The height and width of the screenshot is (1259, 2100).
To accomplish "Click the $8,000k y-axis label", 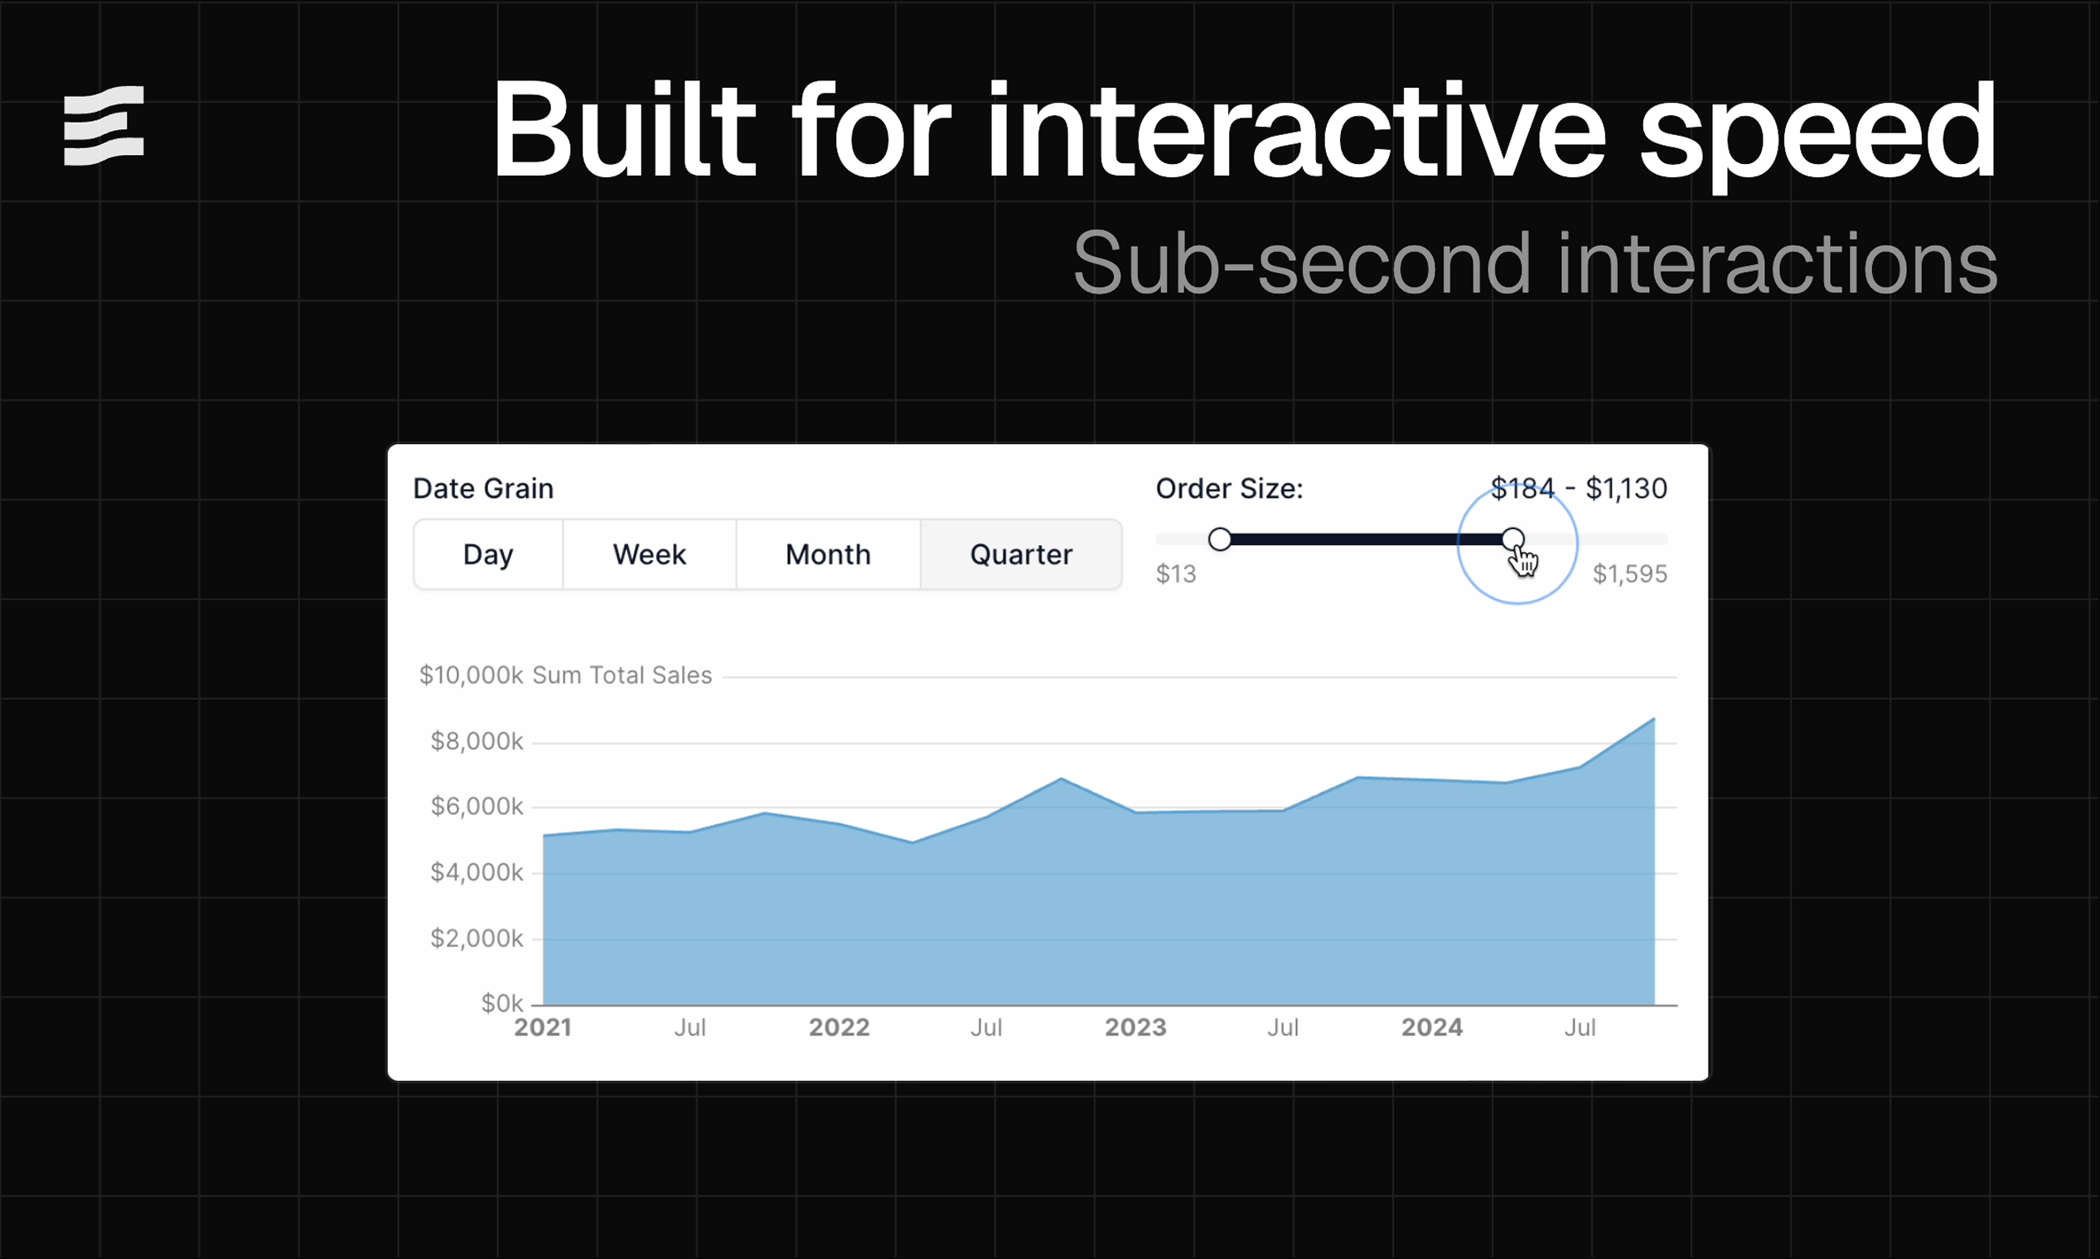I will 478,740.
